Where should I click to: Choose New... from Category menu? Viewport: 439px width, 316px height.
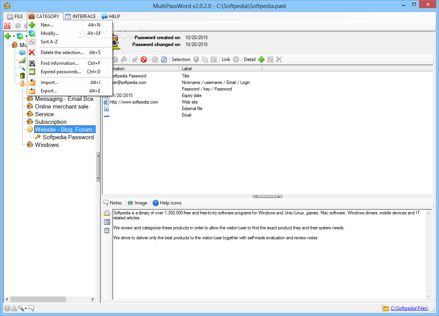70,25
